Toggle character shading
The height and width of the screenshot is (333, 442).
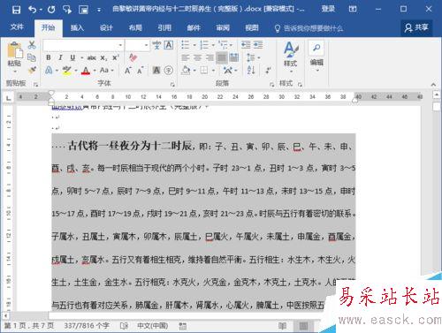click(x=156, y=71)
